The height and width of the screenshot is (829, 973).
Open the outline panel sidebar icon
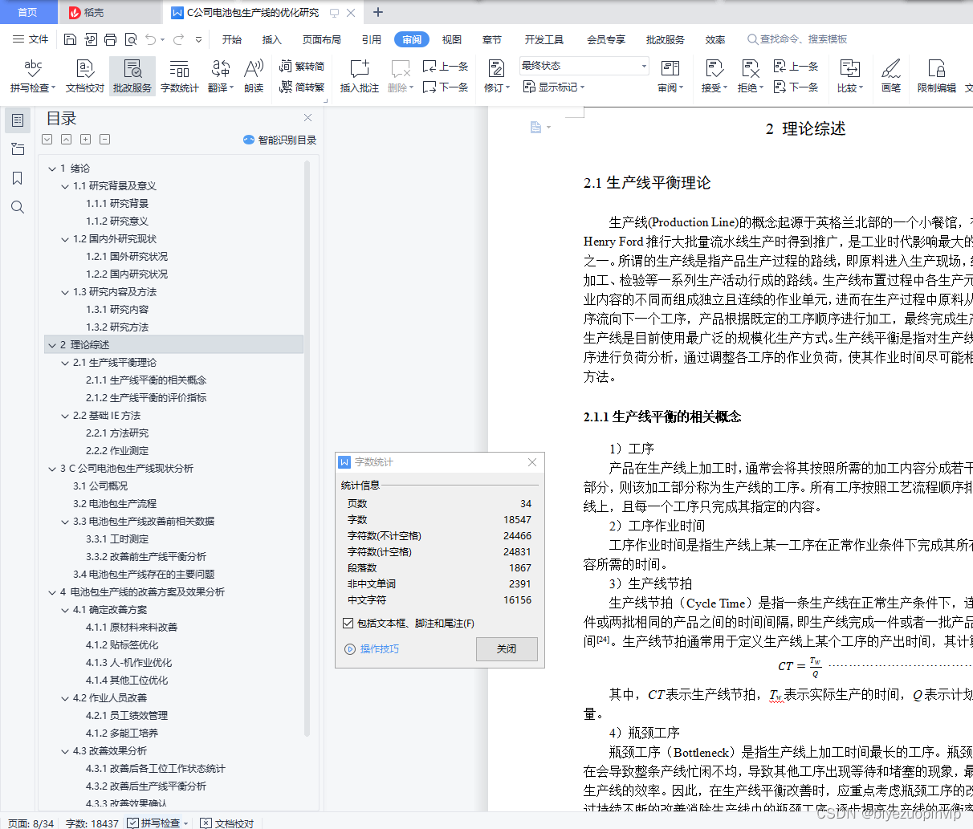point(18,120)
